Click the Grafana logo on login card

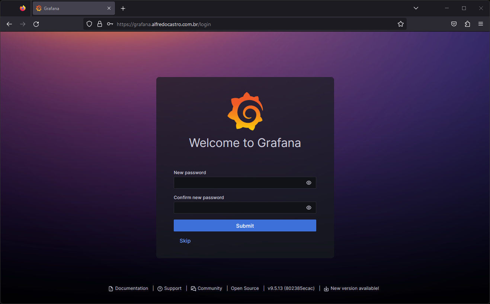[245, 111]
